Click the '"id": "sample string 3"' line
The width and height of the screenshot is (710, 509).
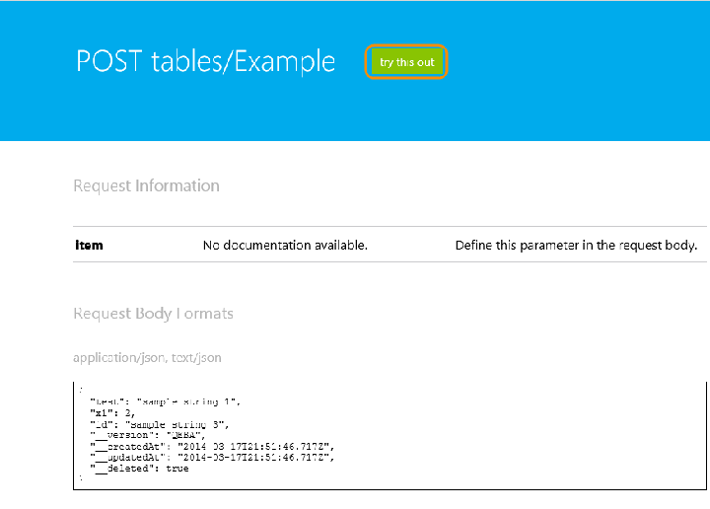tap(160, 424)
